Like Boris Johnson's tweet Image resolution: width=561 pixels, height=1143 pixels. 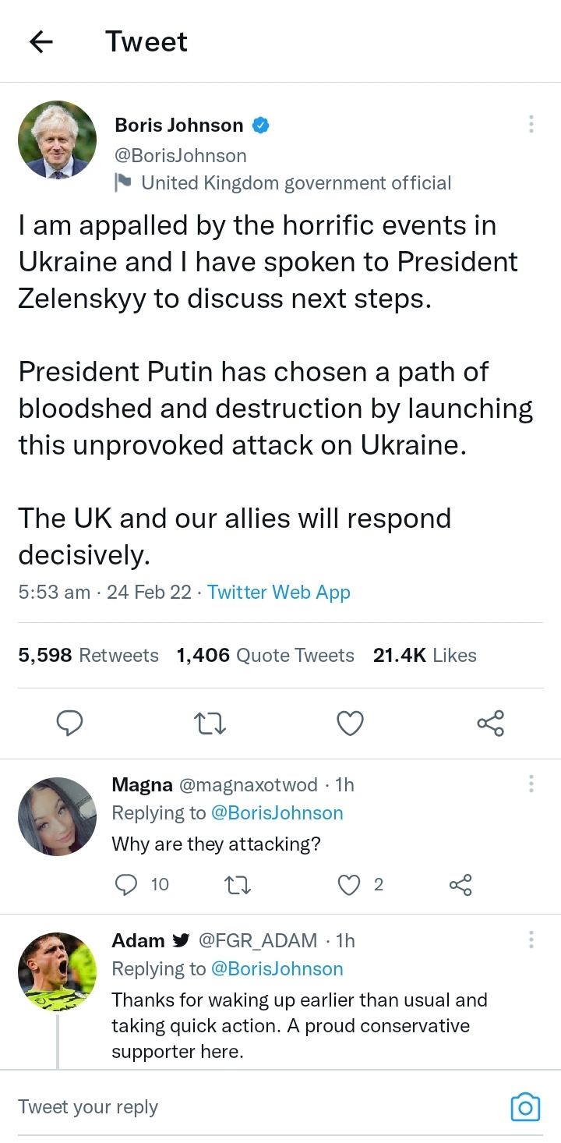pos(350,724)
